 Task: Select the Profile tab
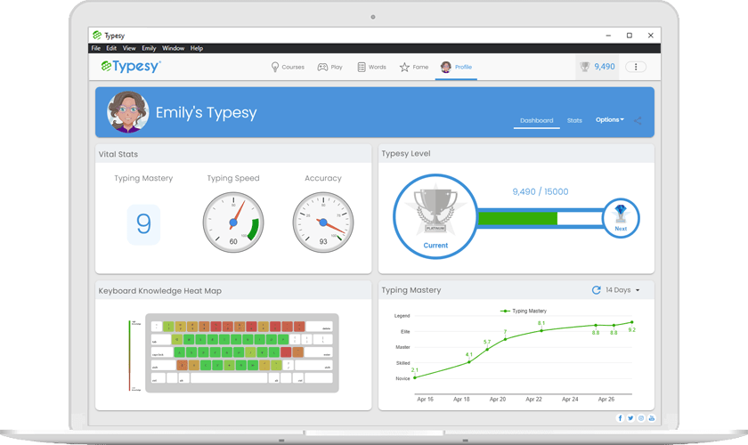456,68
